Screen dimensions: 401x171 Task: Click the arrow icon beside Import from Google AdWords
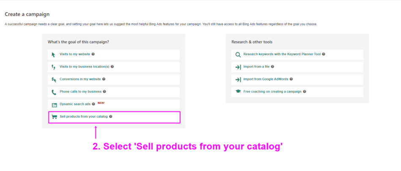(238, 79)
